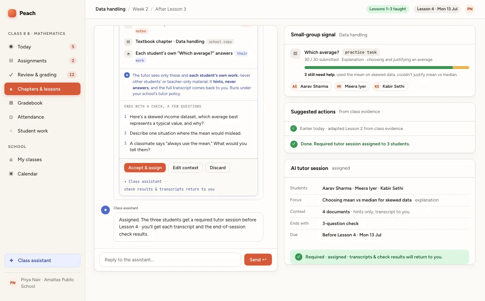The image size is (485, 301).
Task: Click the Assignments sidebar icon
Action: click(x=11, y=61)
